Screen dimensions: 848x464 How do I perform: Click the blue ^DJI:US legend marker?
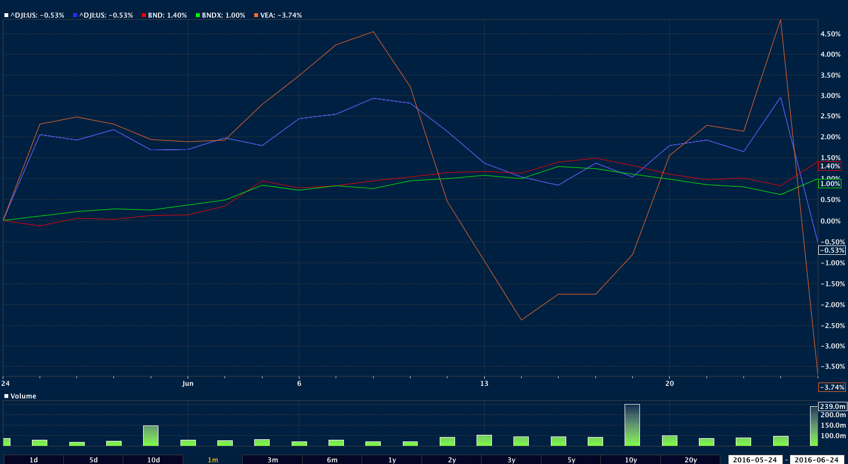(x=75, y=15)
